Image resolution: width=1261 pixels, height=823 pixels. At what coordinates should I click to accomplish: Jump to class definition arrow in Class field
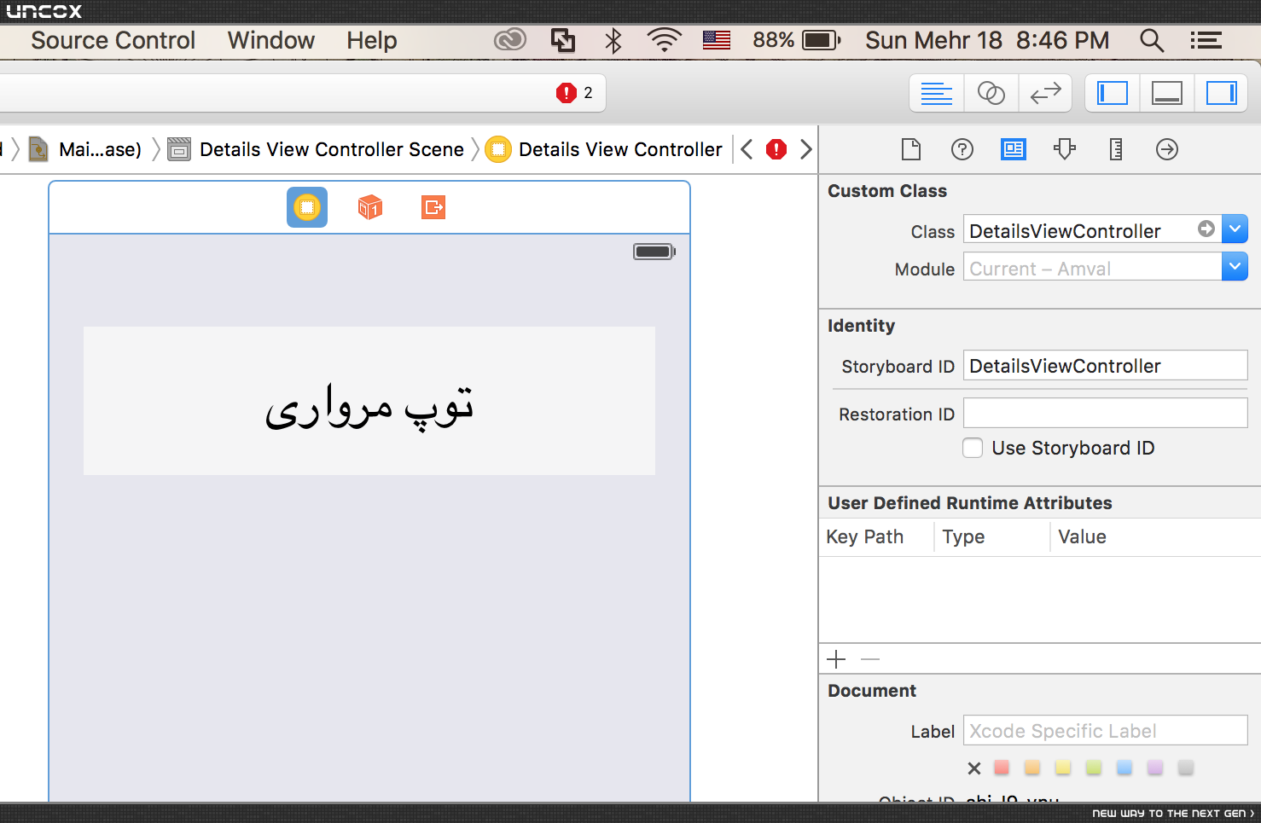1206,229
